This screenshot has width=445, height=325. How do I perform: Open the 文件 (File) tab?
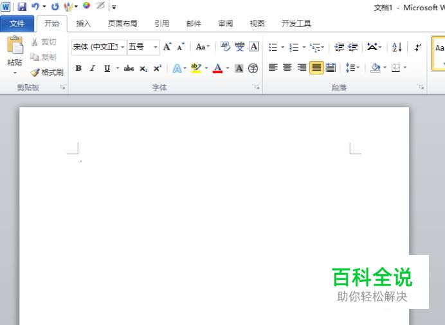17,24
